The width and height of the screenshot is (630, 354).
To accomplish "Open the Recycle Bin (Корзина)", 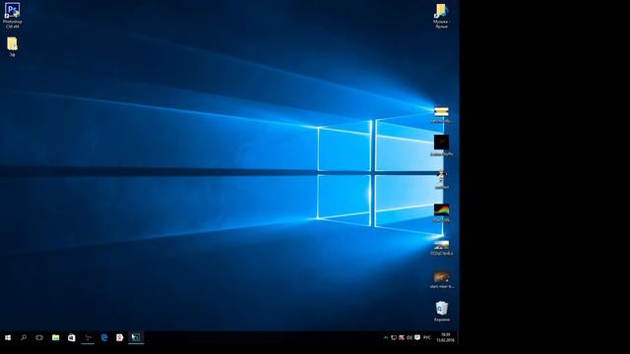I will (x=442, y=312).
